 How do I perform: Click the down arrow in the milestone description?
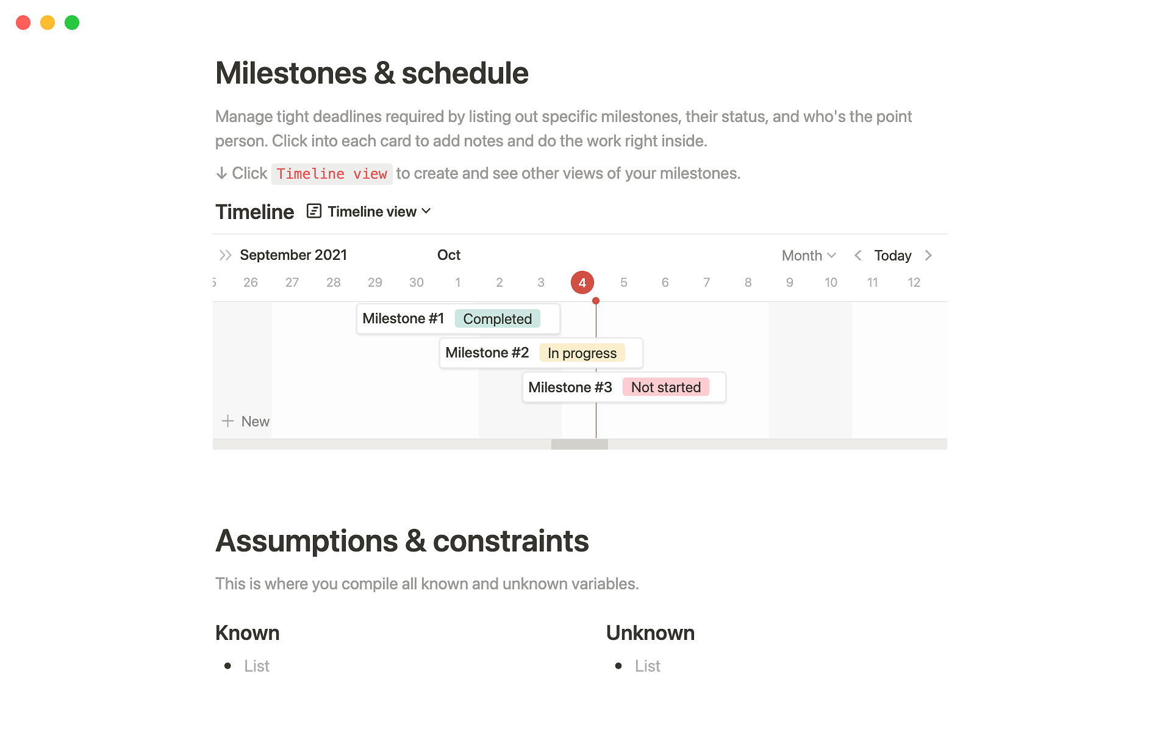coord(221,173)
